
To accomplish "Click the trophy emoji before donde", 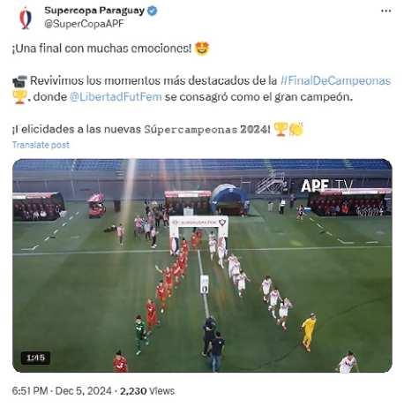I will (x=19, y=97).
